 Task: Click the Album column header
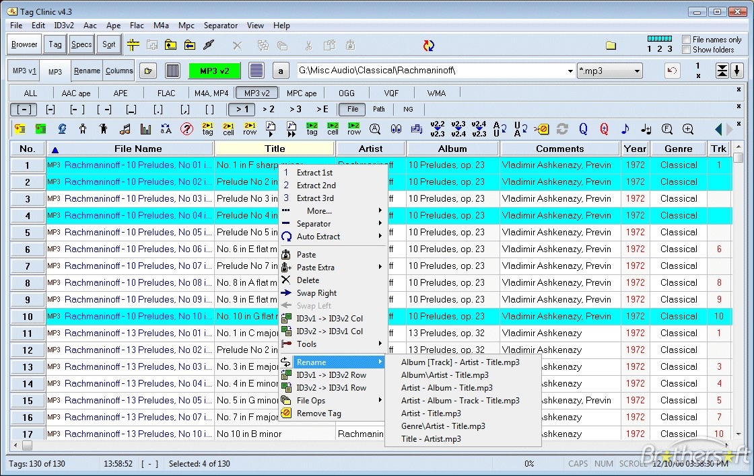tap(452, 149)
